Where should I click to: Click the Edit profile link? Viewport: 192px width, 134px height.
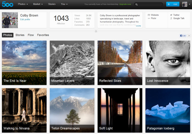click(25, 19)
